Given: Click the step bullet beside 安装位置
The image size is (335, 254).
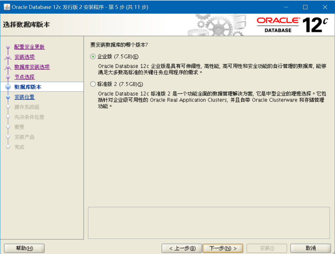Looking at the screenshot, I should click(8, 97).
